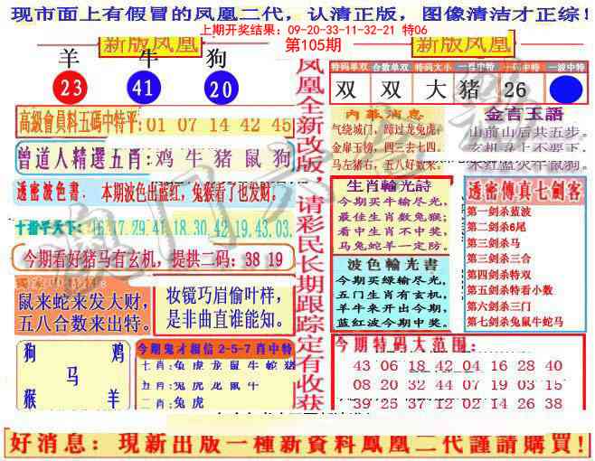Click the right 新版凤凰 yellow banner
Image resolution: width=595 pixels, height=461 pixels.
463,45
